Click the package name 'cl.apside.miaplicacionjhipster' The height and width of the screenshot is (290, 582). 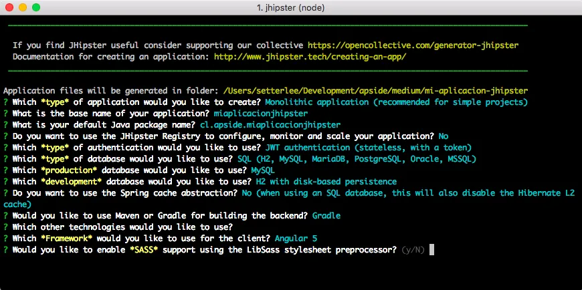(270, 125)
